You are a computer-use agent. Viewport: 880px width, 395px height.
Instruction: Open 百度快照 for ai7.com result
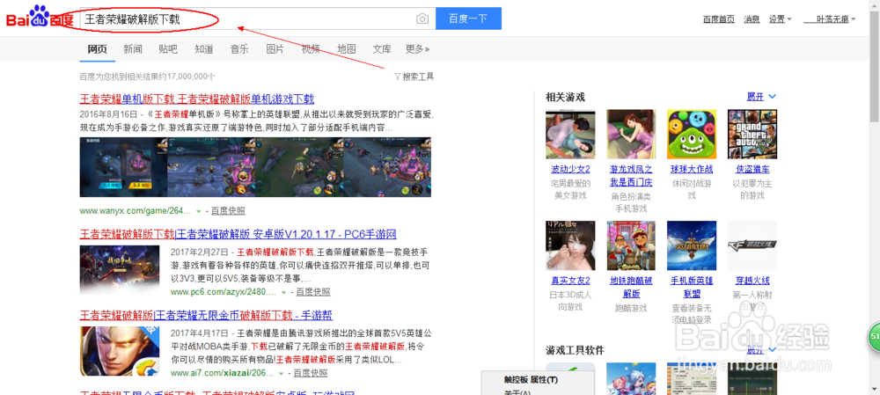[311, 372]
